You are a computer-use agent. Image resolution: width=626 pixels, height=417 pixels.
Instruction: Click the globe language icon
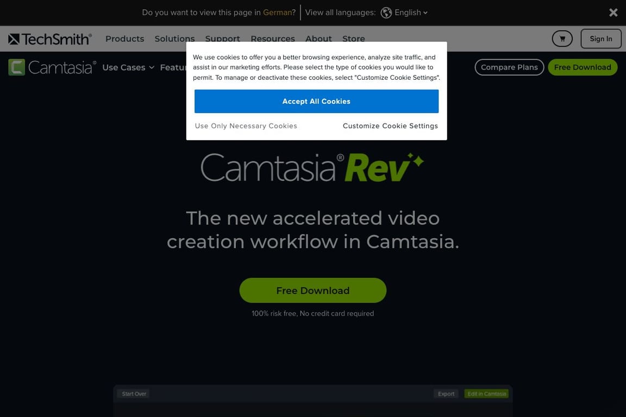coord(386,12)
